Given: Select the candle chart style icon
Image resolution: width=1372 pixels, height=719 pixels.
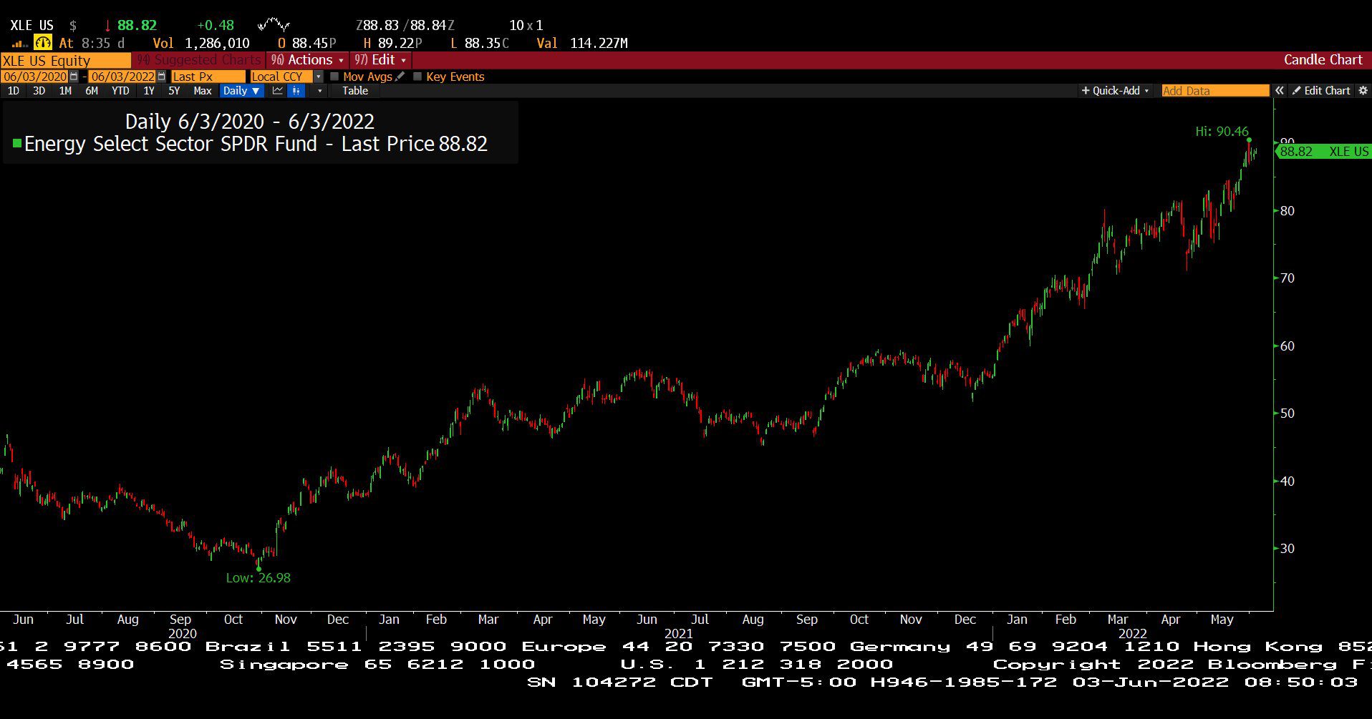Looking at the screenshot, I should click(x=296, y=91).
